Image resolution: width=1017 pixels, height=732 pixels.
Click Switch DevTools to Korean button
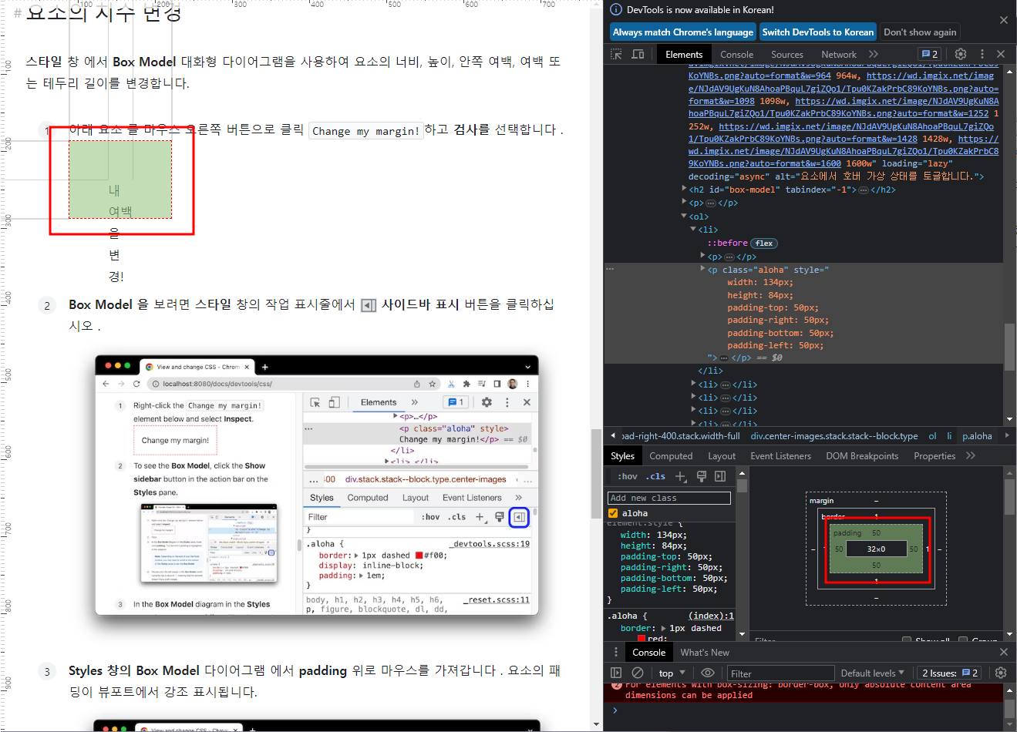(x=818, y=32)
